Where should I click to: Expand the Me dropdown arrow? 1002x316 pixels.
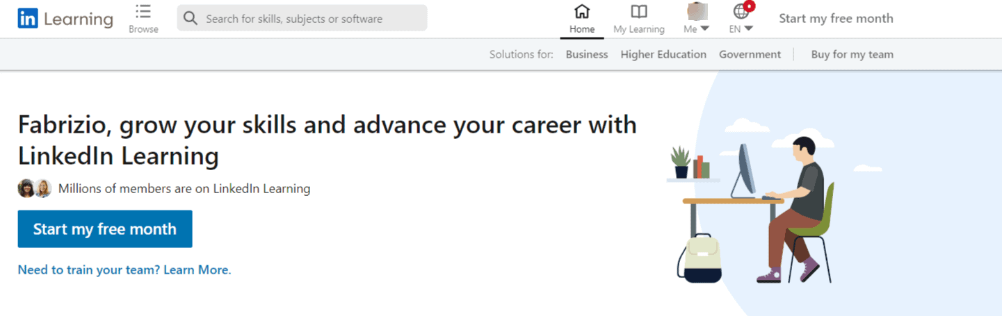pos(704,29)
